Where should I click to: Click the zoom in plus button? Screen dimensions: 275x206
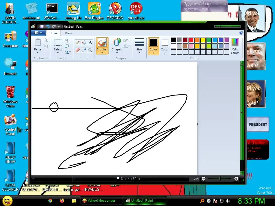236,179
